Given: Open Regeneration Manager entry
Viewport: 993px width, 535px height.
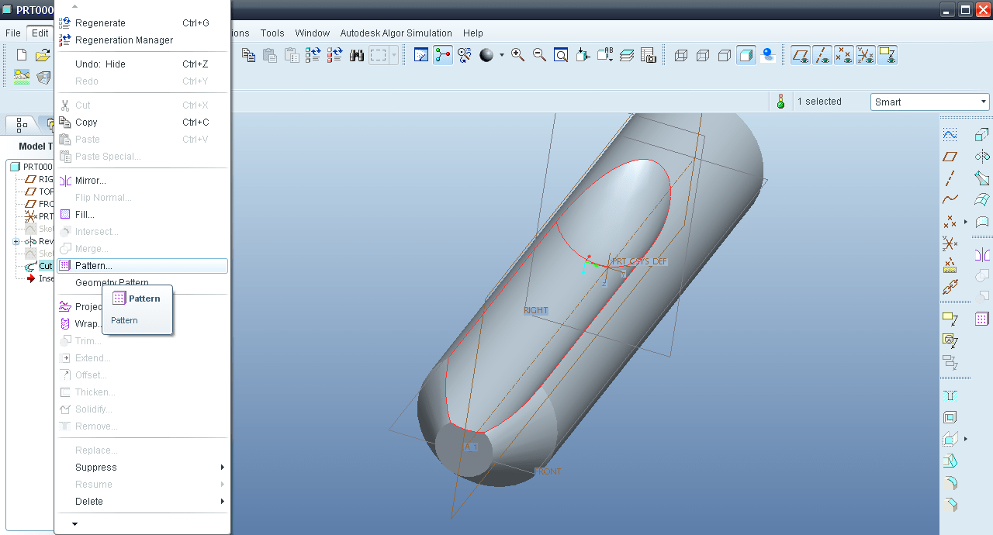Looking at the screenshot, I should pyautogui.click(x=142, y=40).
